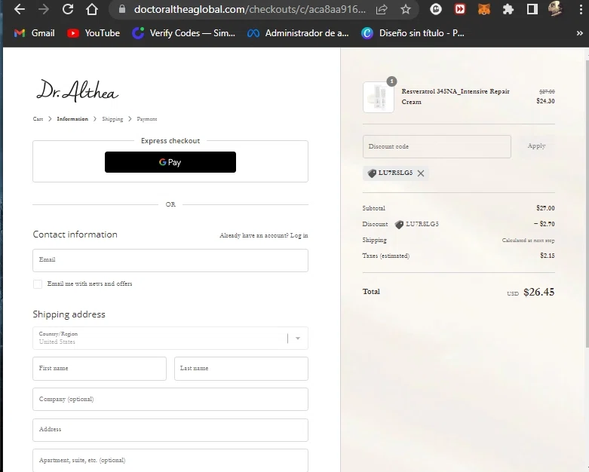Screen dimensions: 589x472
Task: Remove the LU7RSLG5 discount code tag
Action: (421, 173)
